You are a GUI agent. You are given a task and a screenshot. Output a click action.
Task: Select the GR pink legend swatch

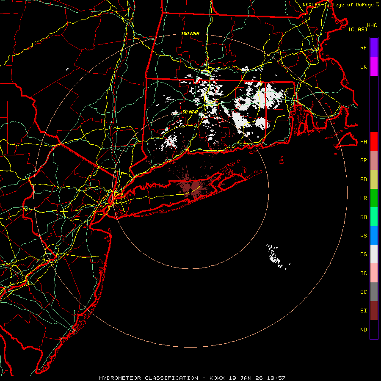click(x=374, y=160)
